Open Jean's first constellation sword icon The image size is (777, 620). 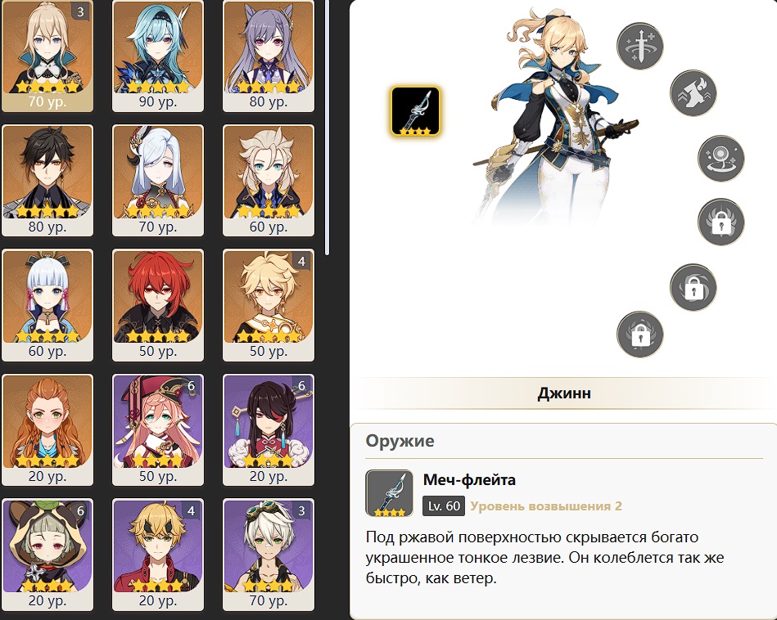click(639, 46)
